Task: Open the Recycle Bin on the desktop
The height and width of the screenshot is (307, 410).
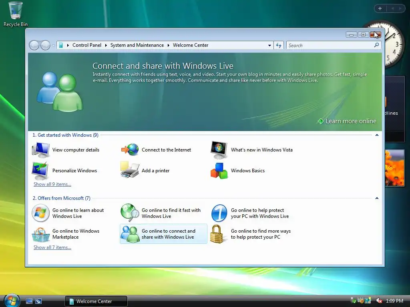Action: click(x=15, y=14)
